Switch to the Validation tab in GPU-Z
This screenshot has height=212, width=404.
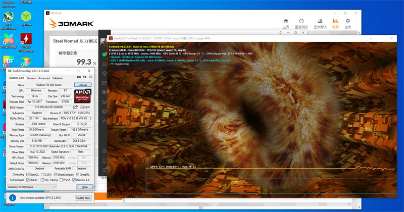tap(58, 78)
